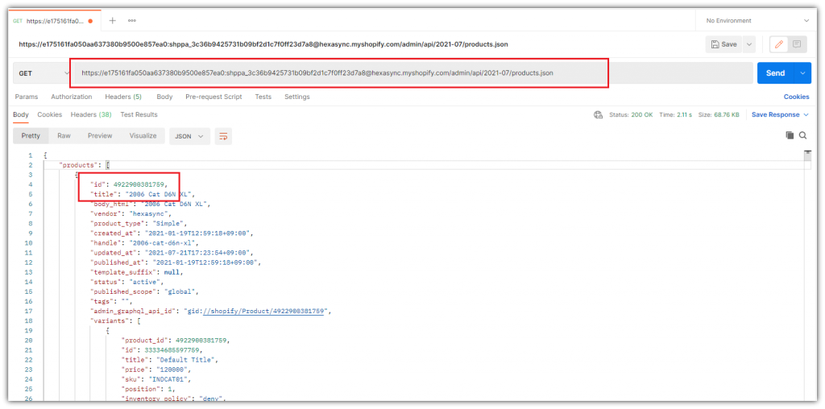Click the "position": 1 line
825x409 pixels.
(x=149, y=389)
